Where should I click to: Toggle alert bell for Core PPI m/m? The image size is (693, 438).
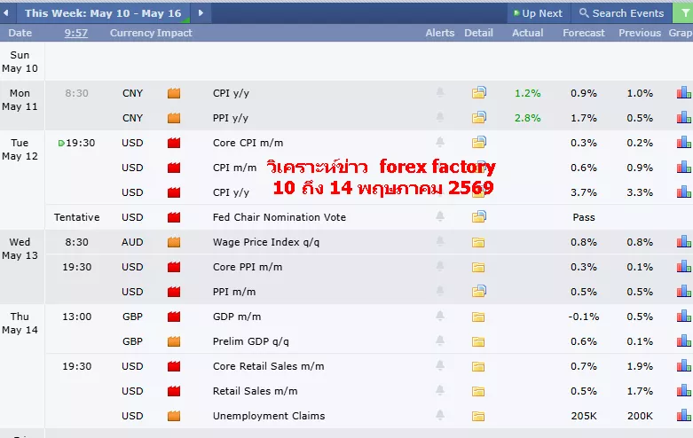[440, 266]
